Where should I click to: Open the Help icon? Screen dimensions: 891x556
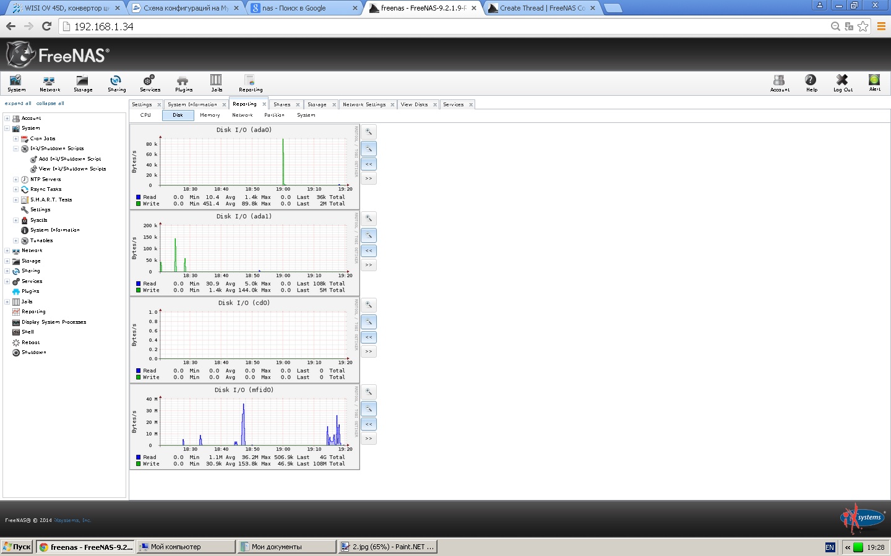pyautogui.click(x=811, y=83)
